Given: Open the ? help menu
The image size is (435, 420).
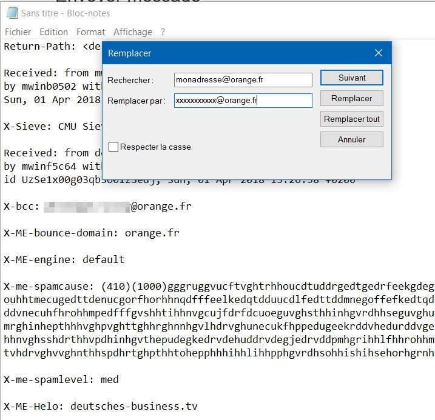Looking at the screenshot, I should click(x=163, y=32).
